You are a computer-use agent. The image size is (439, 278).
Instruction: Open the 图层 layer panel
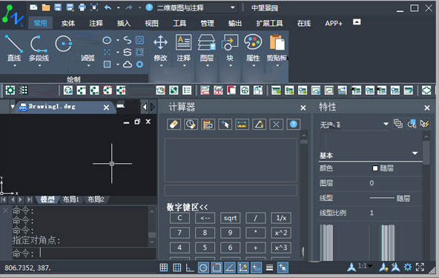[207, 50]
